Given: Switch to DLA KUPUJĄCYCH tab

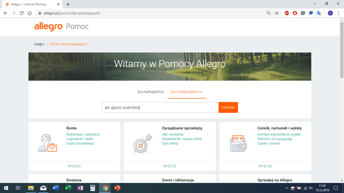Looking at the screenshot, I should (x=150, y=92).
